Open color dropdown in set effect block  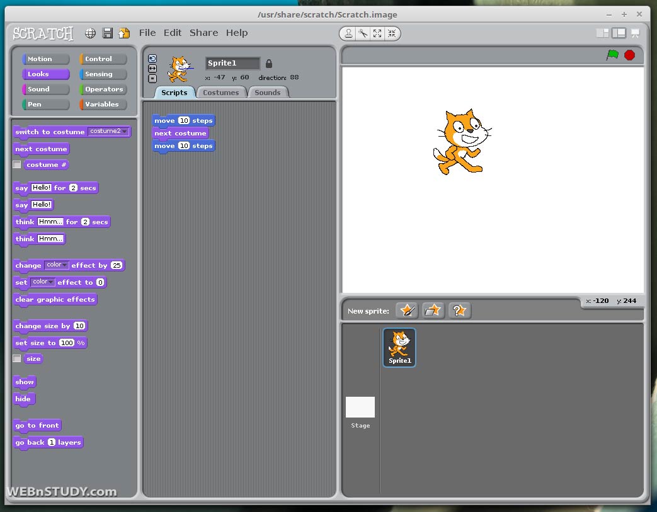point(43,282)
